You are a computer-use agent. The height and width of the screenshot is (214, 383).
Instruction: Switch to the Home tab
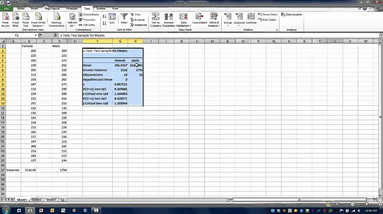[x=21, y=8]
